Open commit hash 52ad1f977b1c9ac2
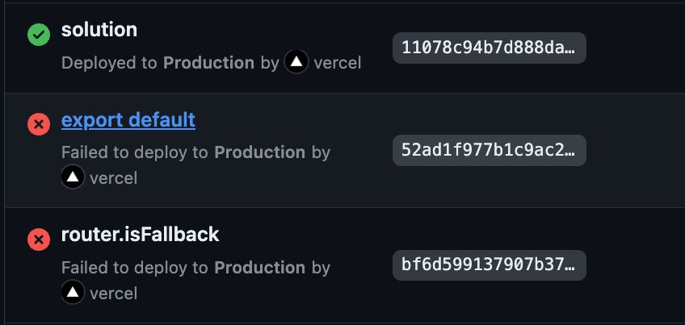685x325 pixels. pyautogui.click(x=490, y=150)
